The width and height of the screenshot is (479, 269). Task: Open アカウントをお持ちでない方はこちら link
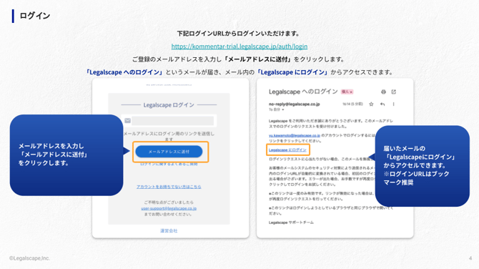pyautogui.click(x=169, y=187)
